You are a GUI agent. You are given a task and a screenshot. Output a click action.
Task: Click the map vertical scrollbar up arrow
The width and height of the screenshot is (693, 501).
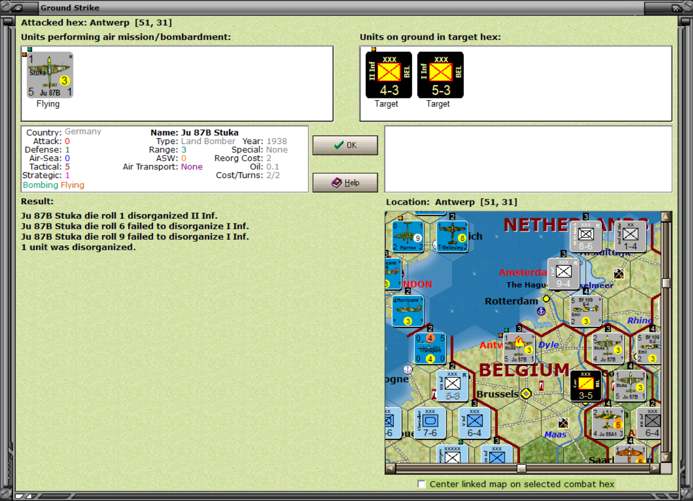coord(666,217)
